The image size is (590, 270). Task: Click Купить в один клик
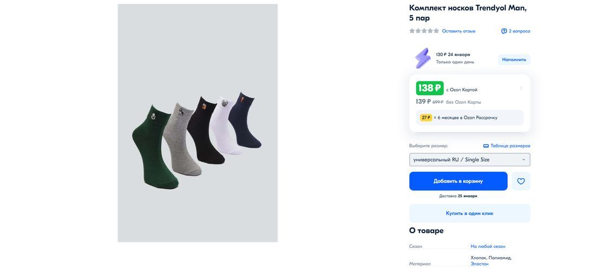(x=469, y=213)
